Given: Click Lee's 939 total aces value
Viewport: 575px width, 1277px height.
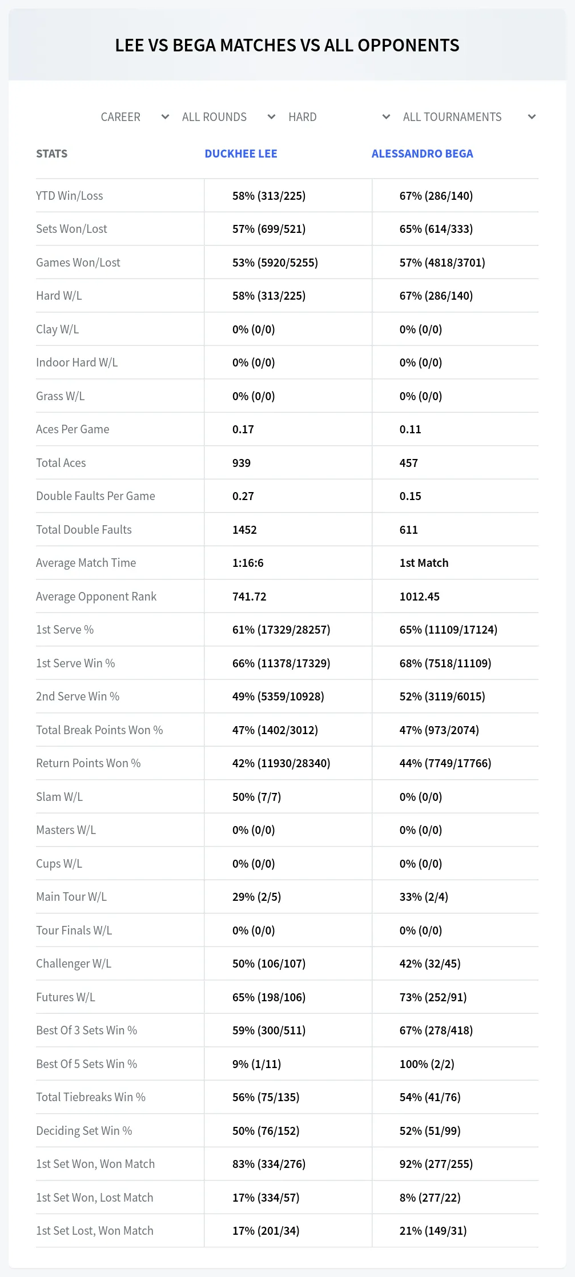Looking at the screenshot, I should [242, 463].
